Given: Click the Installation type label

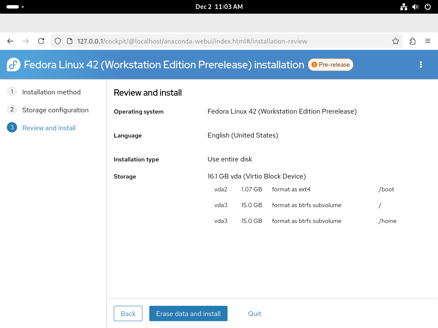Looking at the screenshot, I should pyautogui.click(x=136, y=159).
